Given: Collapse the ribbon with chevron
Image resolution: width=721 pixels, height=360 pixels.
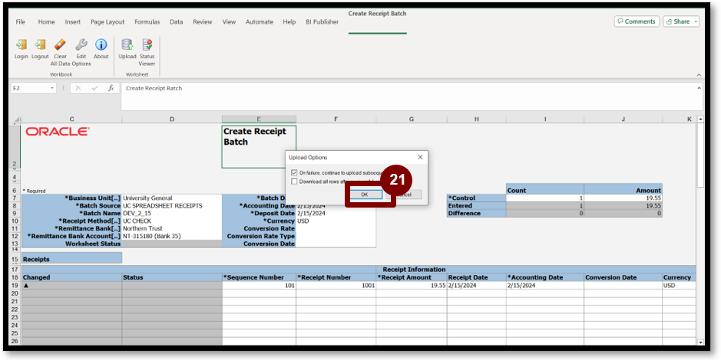Looking at the screenshot, I should click(x=699, y=75).
